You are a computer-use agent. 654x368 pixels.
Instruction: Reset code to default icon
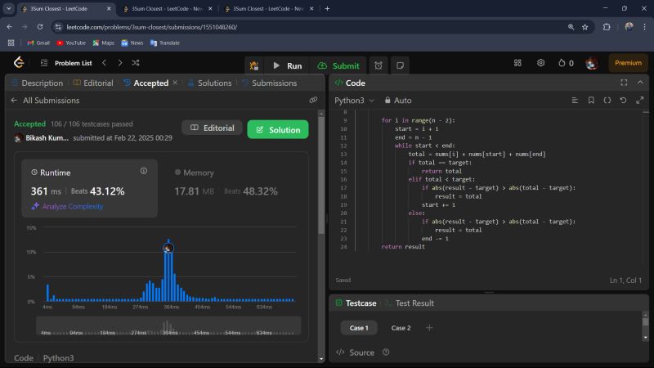click(623, 100)
